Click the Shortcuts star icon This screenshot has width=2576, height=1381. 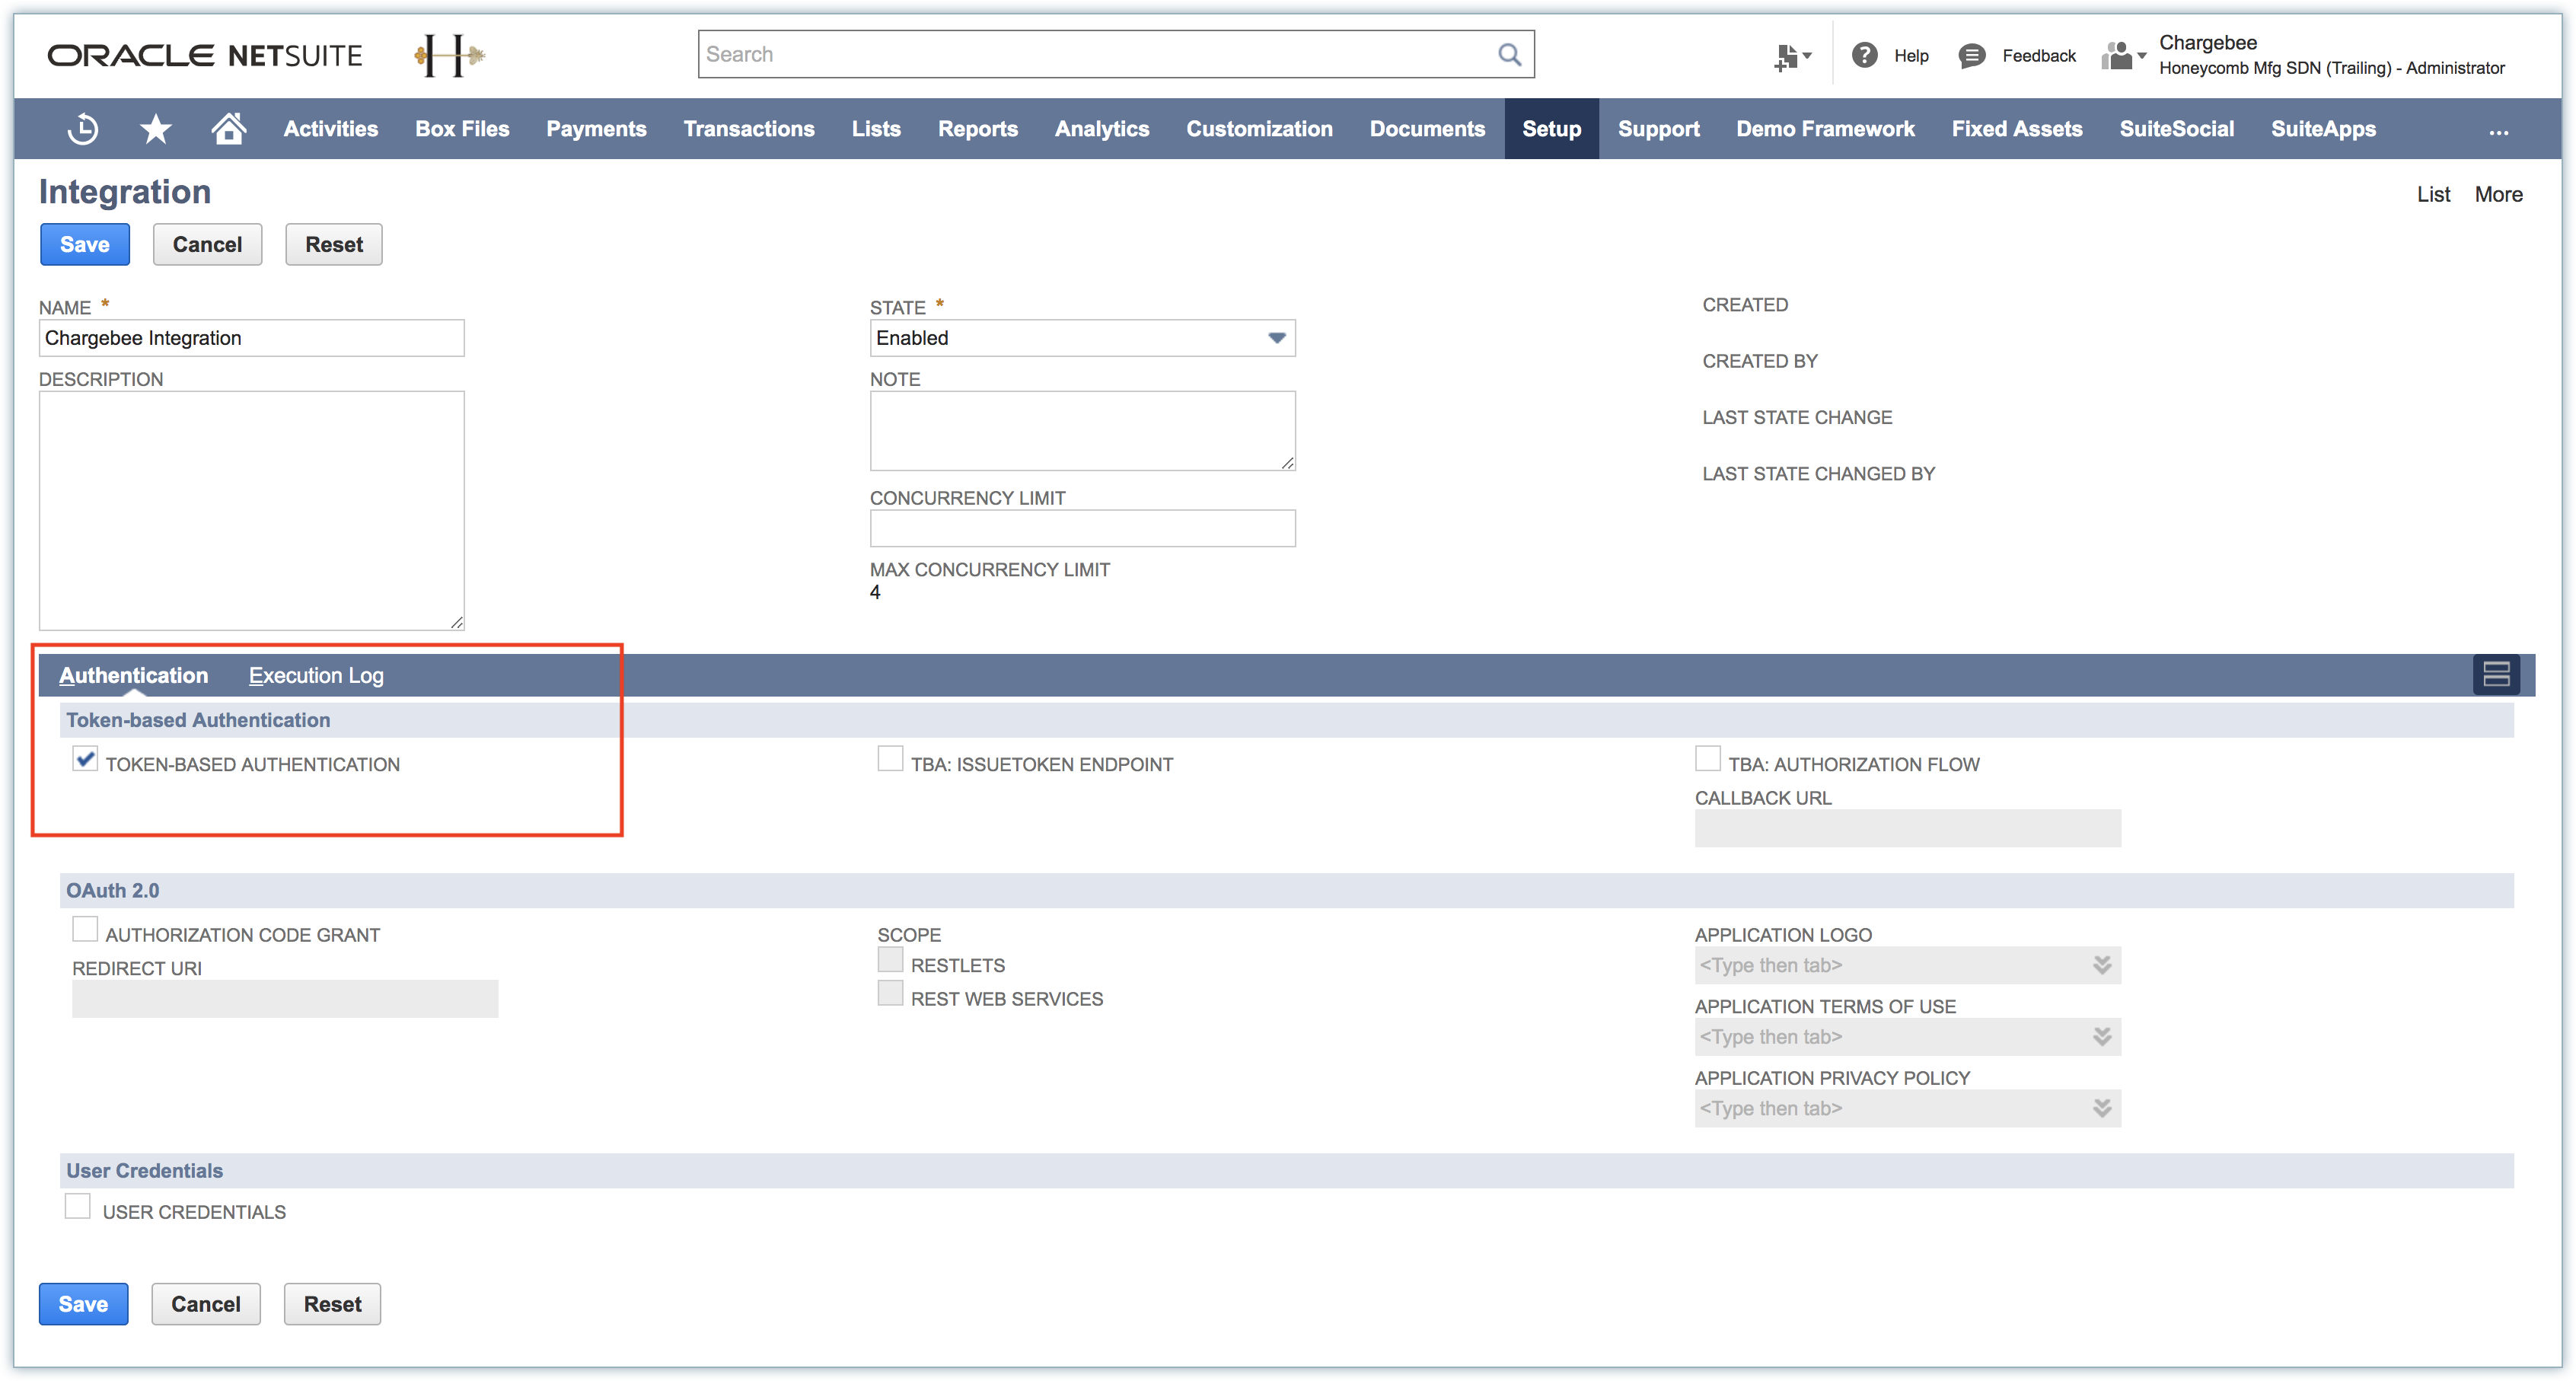(x=155, y=129)
